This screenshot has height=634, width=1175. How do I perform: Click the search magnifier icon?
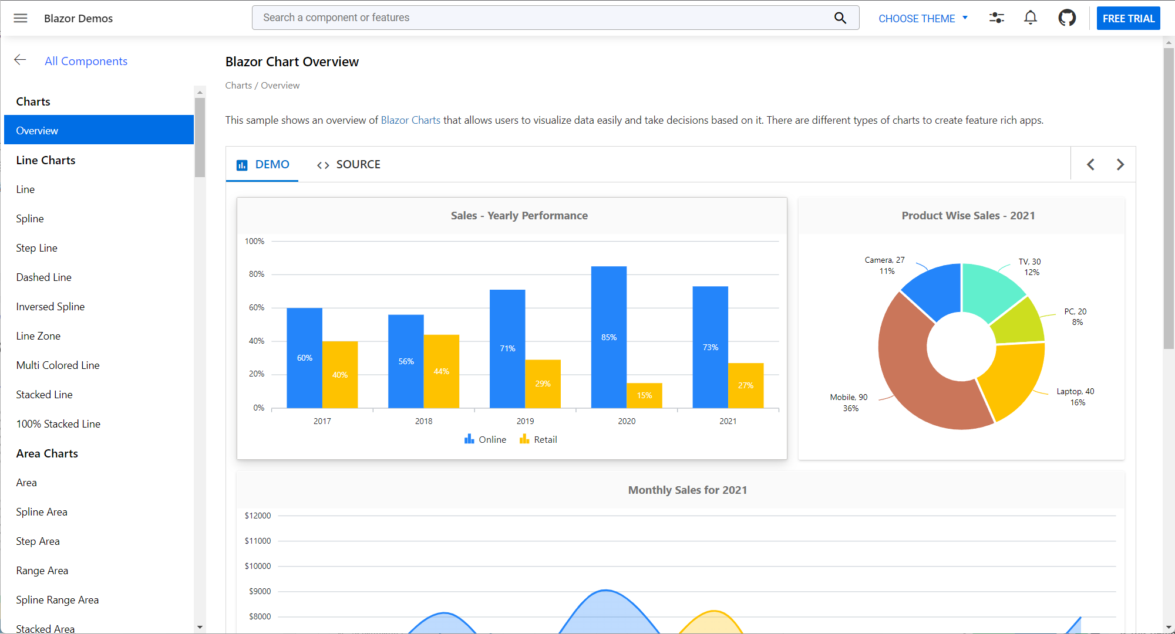pos(840,18)
